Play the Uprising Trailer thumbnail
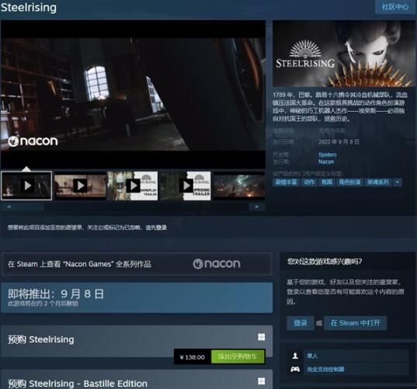Viewport: 417px width, 389px height. (186, 186)
